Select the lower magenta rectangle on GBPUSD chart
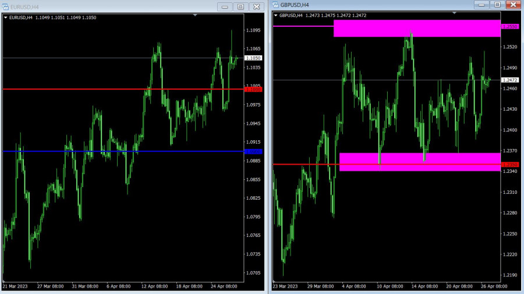Viewport: 524px width, 294px height. point(420,162)
